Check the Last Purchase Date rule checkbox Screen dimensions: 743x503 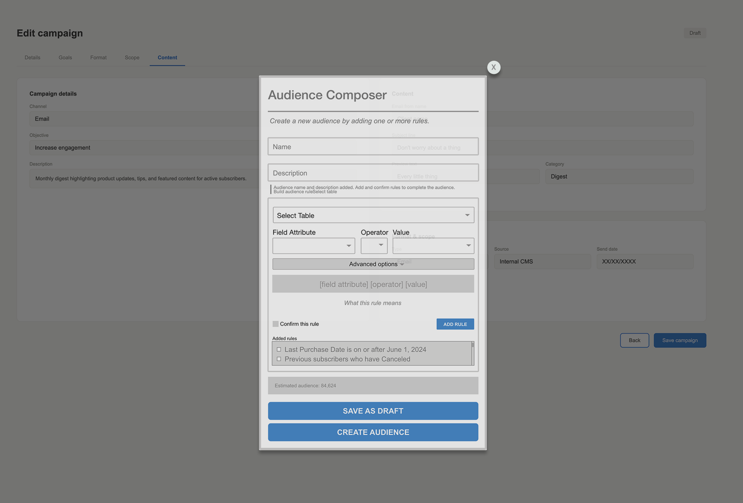279,349
